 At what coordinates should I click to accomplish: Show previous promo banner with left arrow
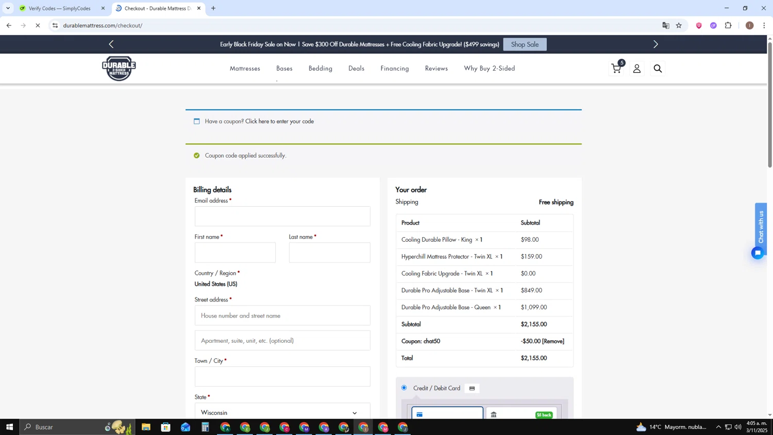point(111,44)
